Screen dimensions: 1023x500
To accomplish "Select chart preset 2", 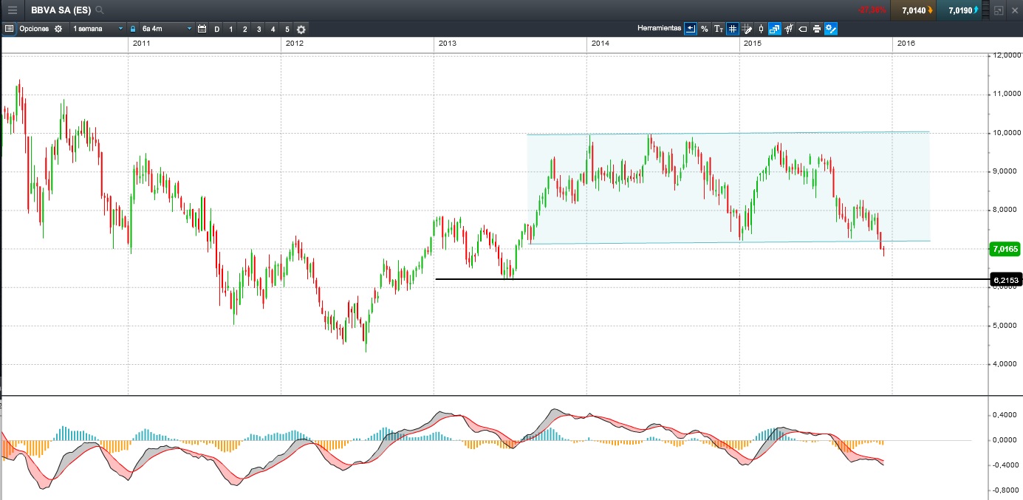I will [x=244, y=29].
